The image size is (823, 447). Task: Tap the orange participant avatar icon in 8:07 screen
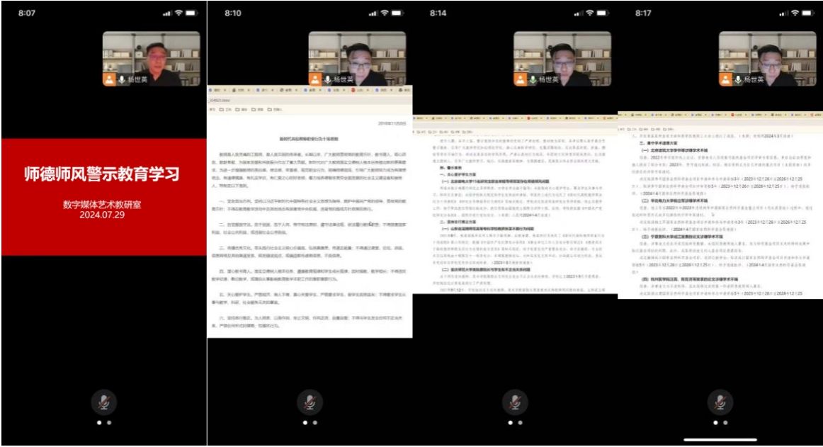coord(110,79)
